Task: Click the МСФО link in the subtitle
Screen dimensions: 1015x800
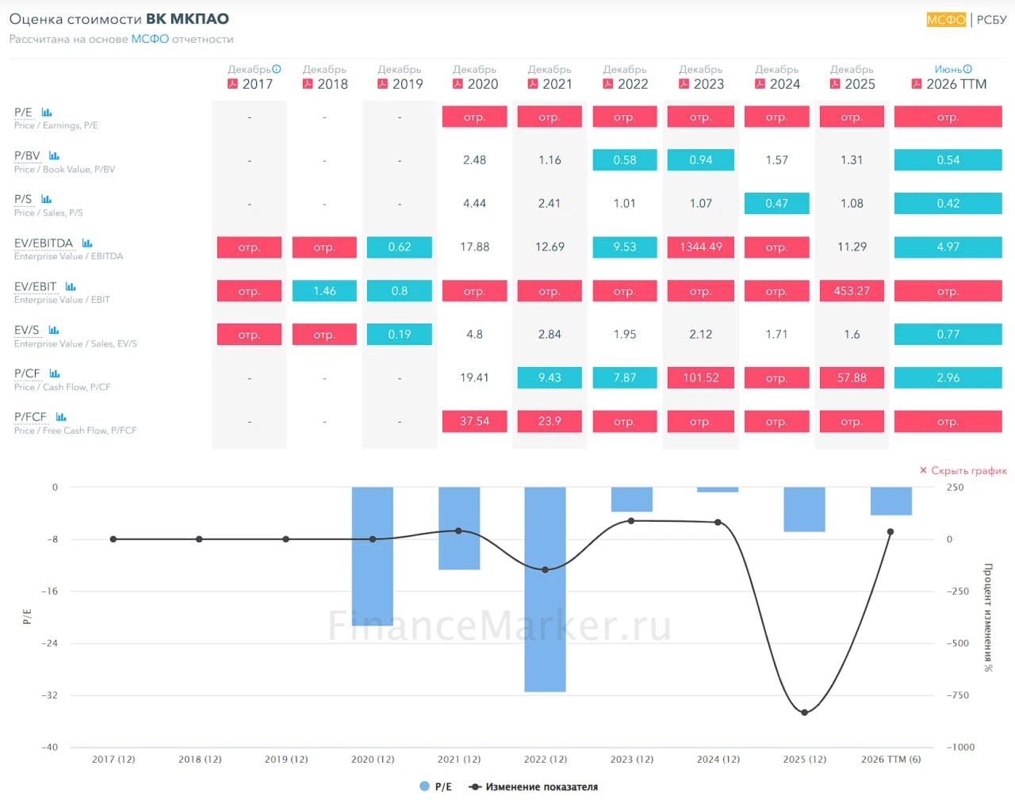Action: tap(150, 39)
